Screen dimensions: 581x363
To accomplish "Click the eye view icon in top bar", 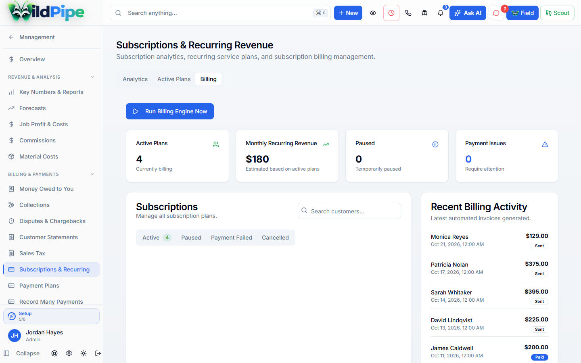I will click(x=373, y=13).
